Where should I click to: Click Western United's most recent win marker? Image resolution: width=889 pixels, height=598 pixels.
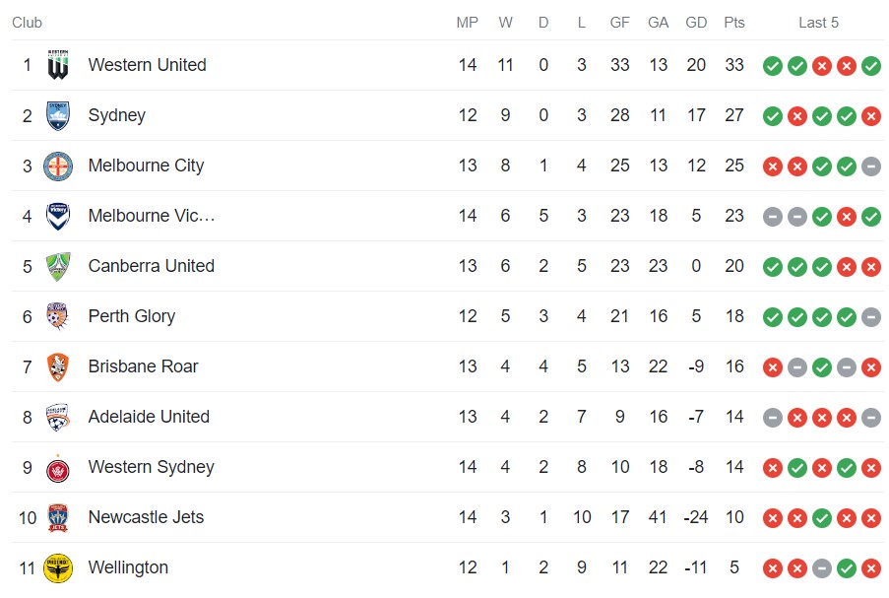pos(870,66)
